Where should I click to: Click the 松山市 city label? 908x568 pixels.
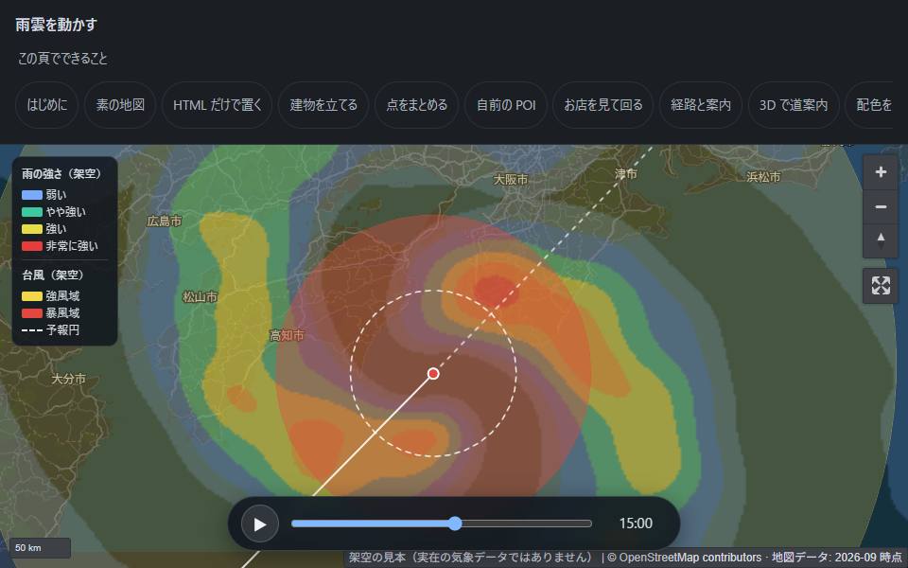[x=200, y=296]
